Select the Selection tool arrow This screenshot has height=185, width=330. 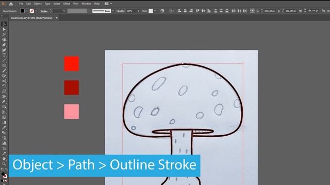(x=4, y=24)
